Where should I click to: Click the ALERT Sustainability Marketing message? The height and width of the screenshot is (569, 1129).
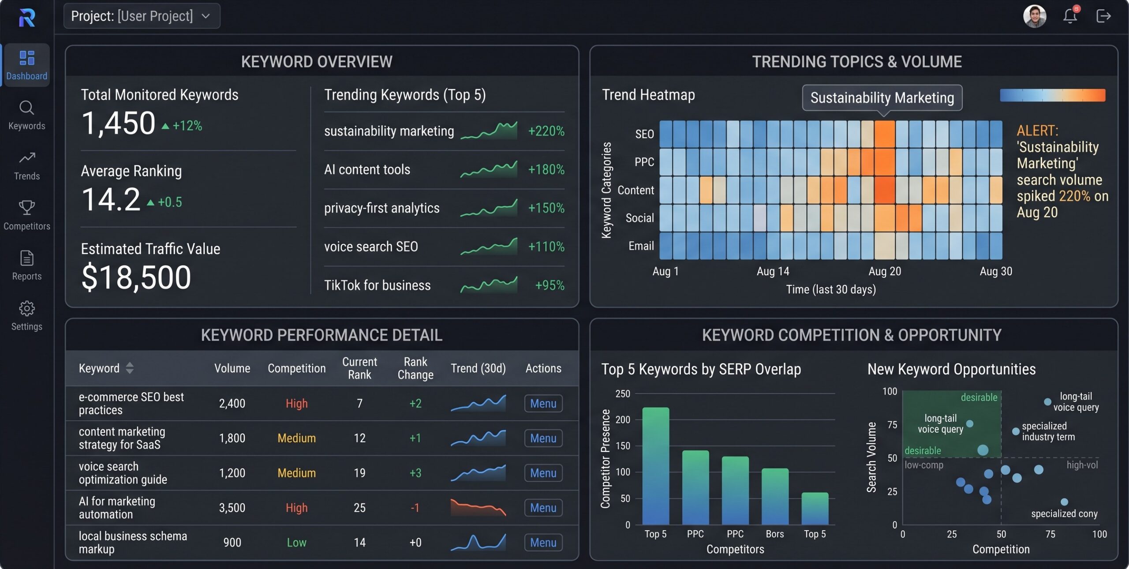pyautogui.click(x=1062, y=172)
